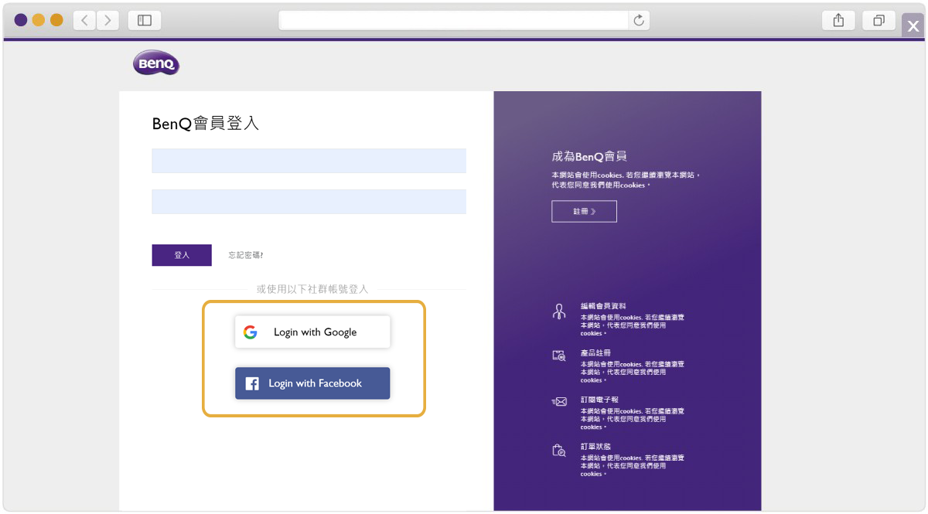Click the 成為BenQ會員 heading
The width and height of the screenshot is (928, 514).
pos(589,157)
